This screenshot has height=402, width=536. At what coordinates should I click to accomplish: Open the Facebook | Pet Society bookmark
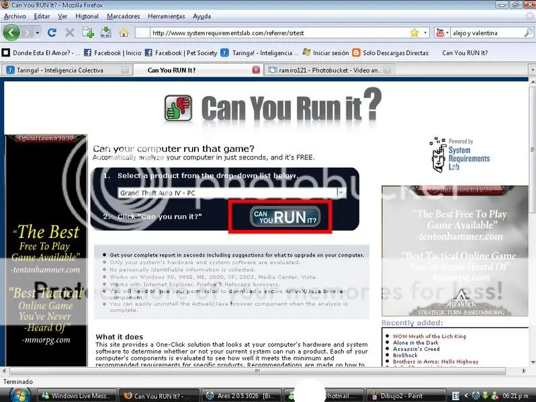pos(181,52)
